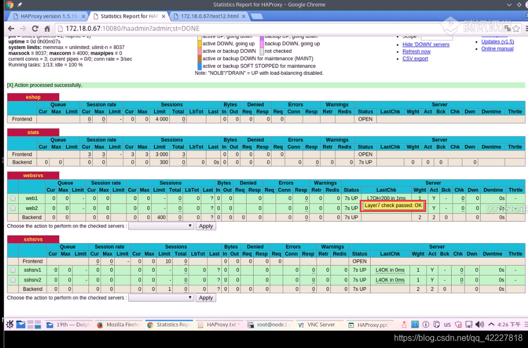The image size is (528, 348).
Task: Click the 'active DOWN, going up' legend swatch
Action: pyautogui.click(x=199, y=44)
